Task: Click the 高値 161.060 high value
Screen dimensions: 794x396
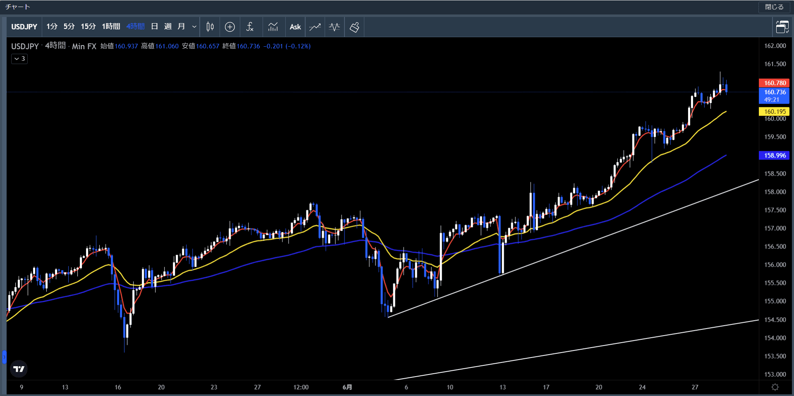Action: [160, 46]
